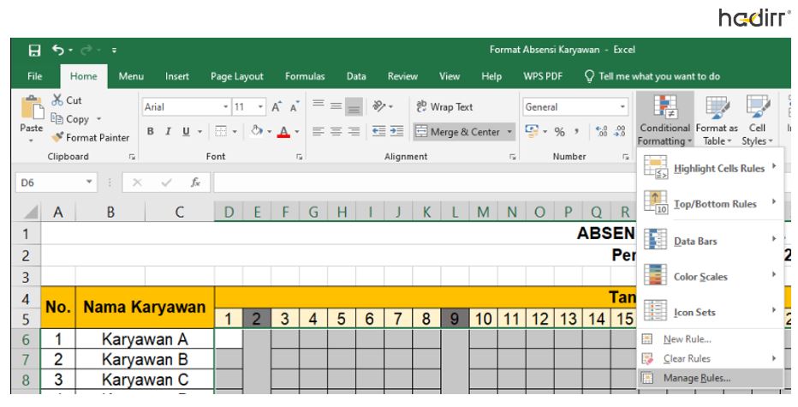Image resolution: width=798 pixels, height=407 pixels.
Task: Click the Tell me lightbulb search
Action: (x=589, y=76)
